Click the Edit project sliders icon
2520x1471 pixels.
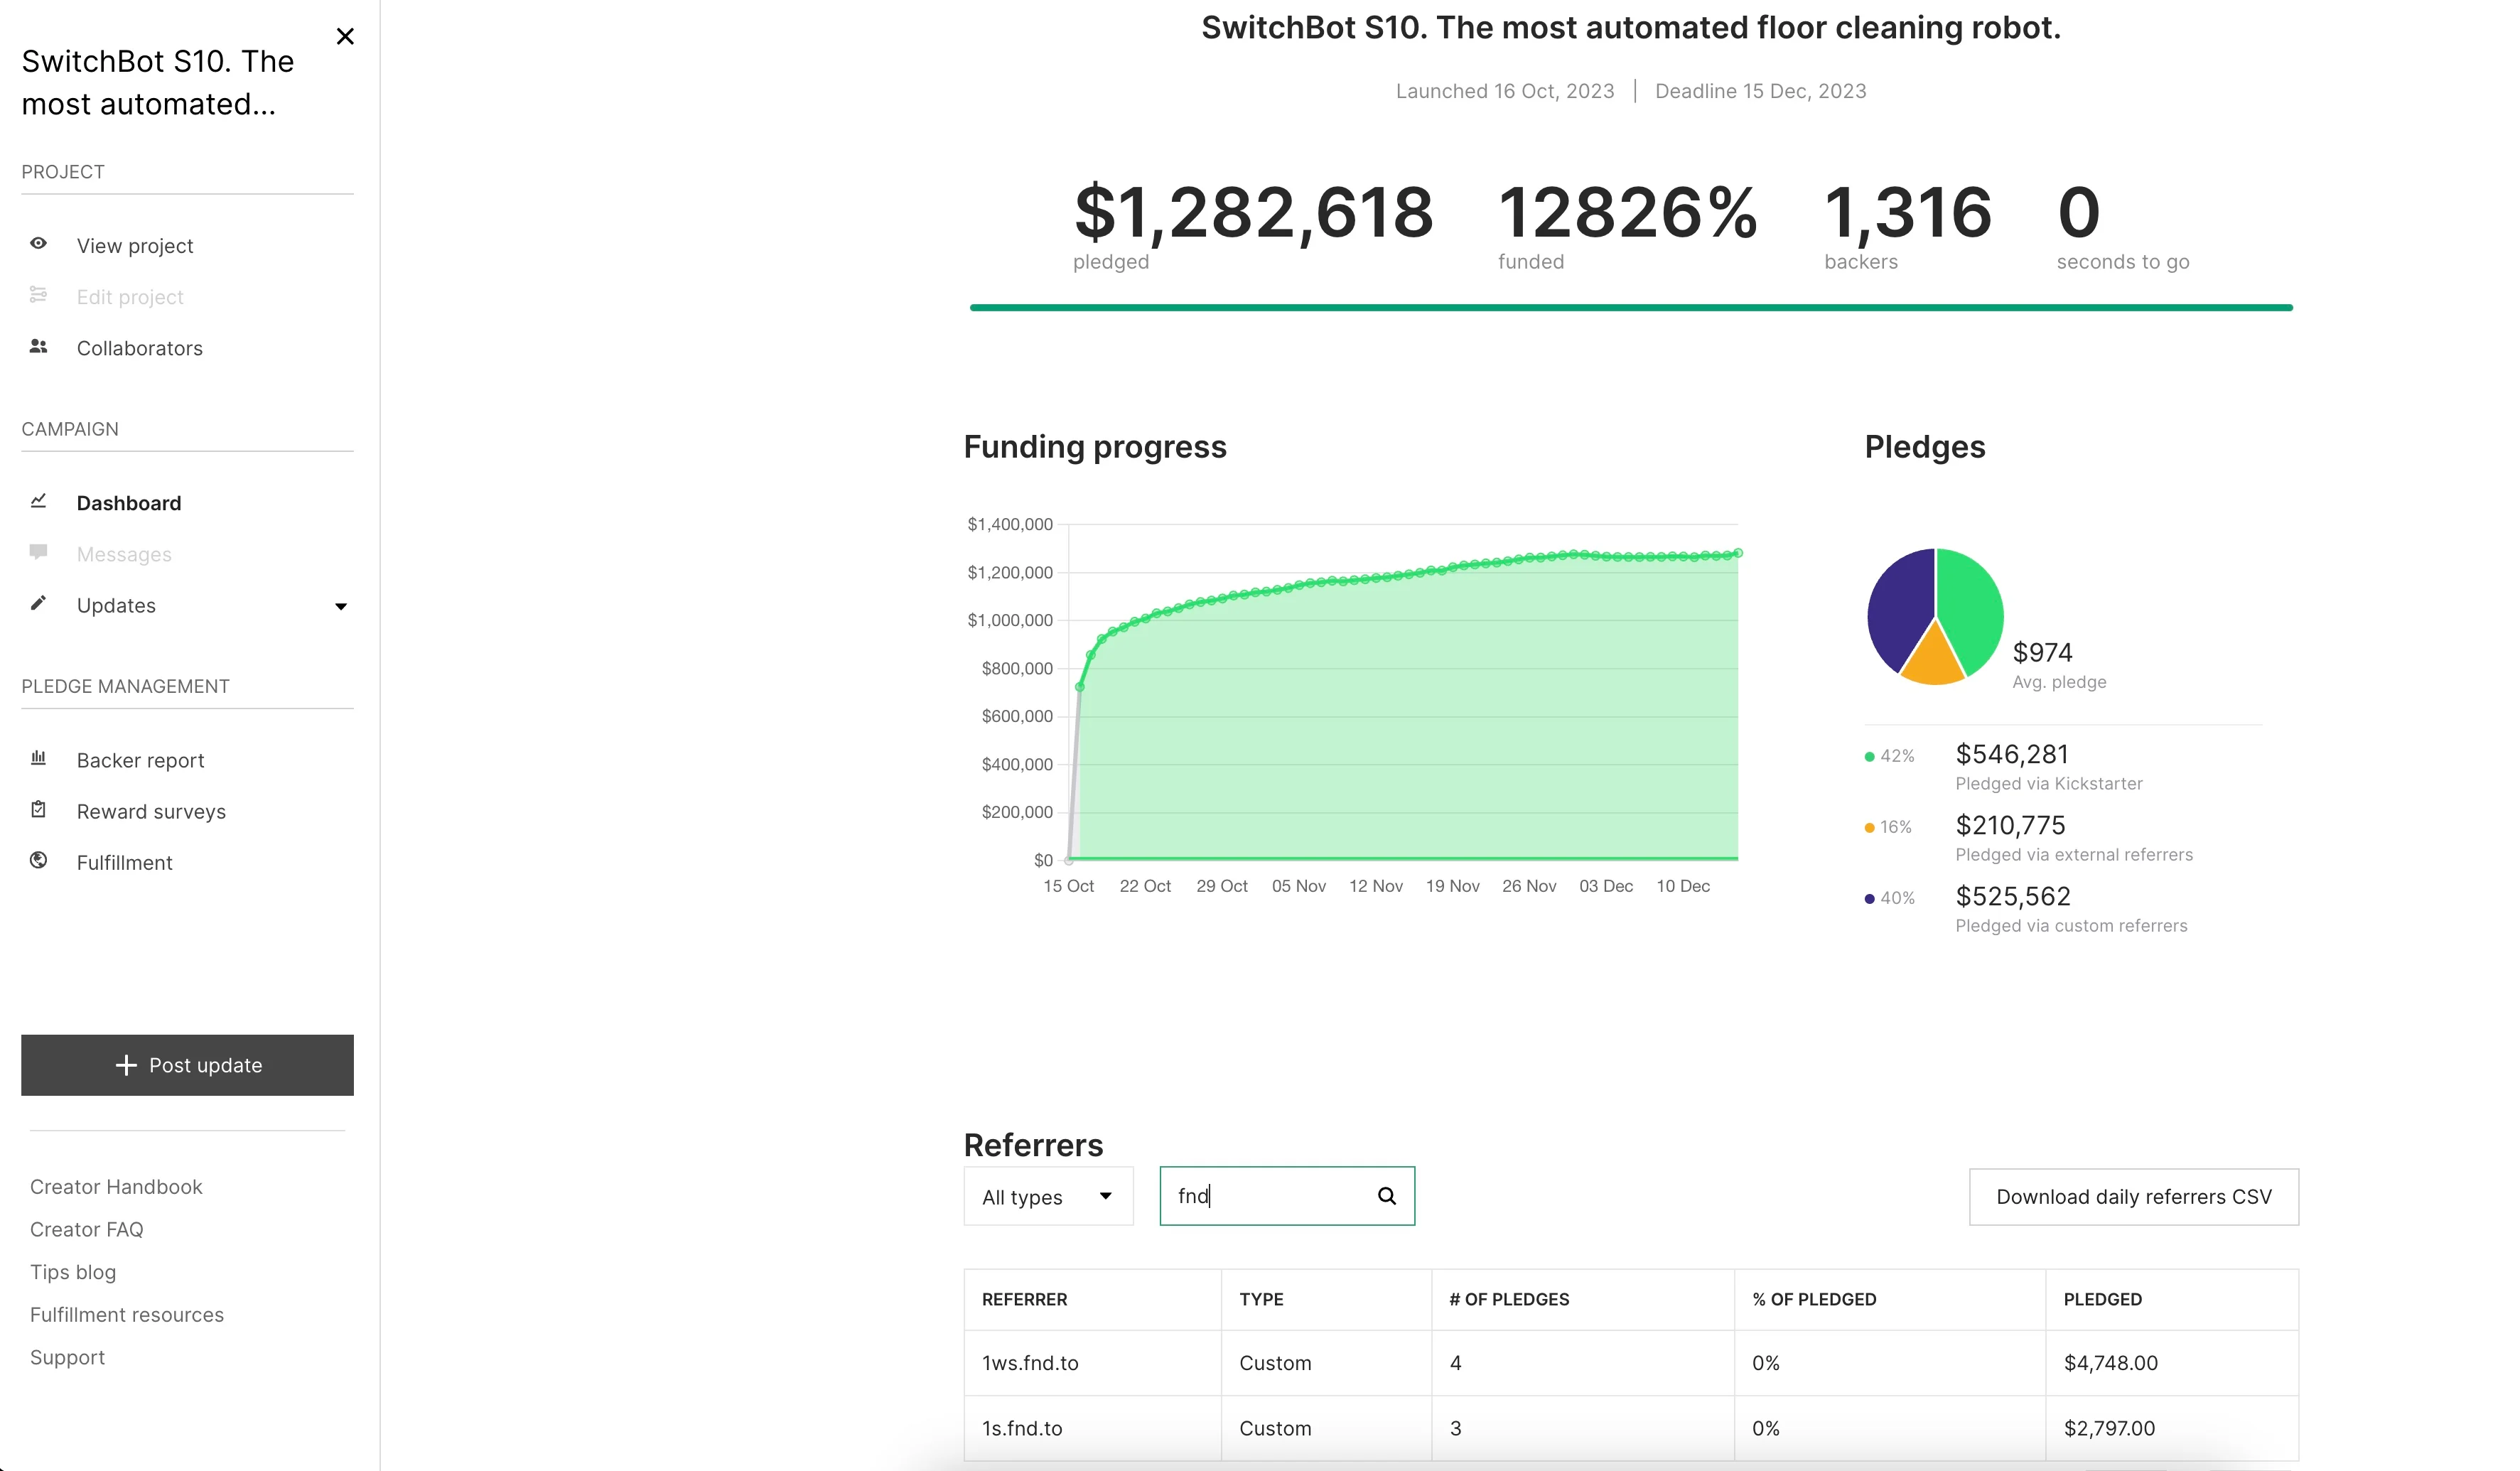tap(38, 295)
